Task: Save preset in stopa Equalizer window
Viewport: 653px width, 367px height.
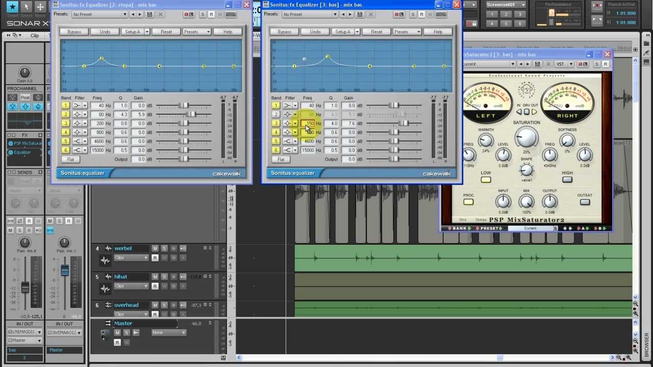Action: [x=149, y=14]
